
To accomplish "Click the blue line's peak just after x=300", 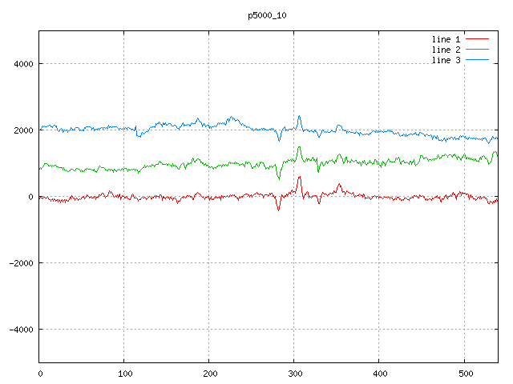I will [x=299, y=116].
